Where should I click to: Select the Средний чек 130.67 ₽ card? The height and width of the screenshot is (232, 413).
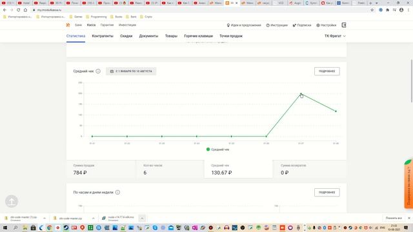click(238, 169)
